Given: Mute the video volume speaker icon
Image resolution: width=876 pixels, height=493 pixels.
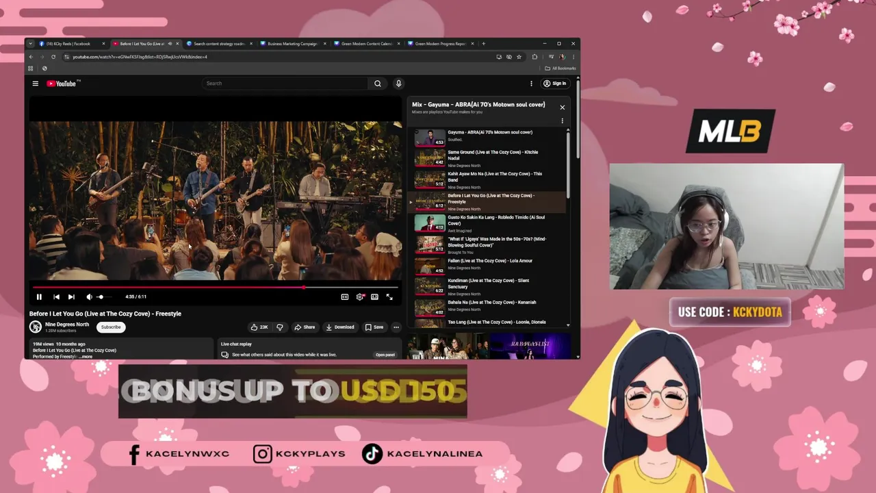Looking at the screenshot, I should [x=89, y=296].
